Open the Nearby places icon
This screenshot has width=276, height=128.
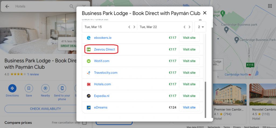tap(45, 88)
